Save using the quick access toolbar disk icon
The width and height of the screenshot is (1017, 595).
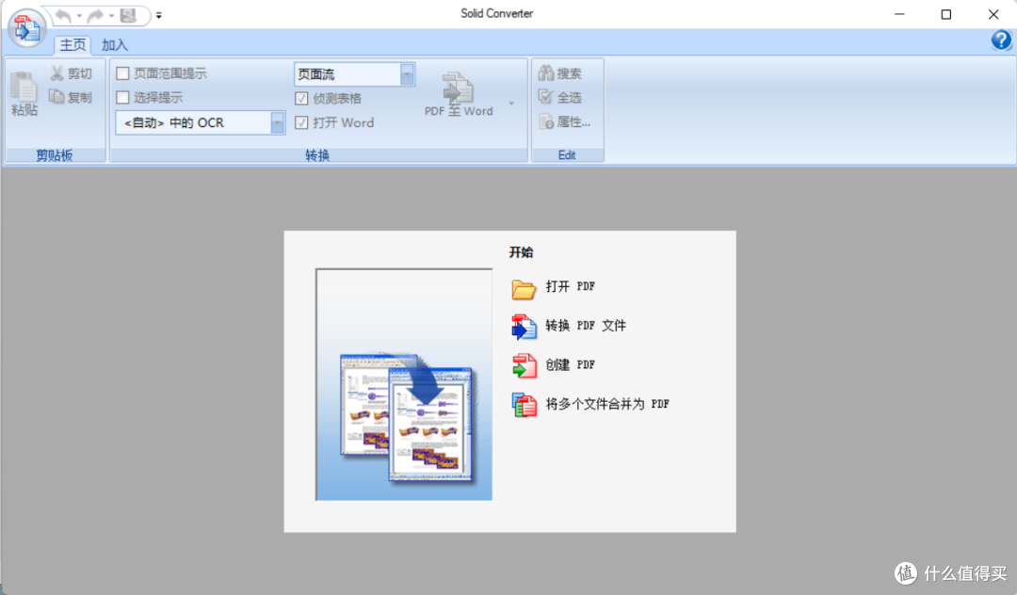coord(128,15)
